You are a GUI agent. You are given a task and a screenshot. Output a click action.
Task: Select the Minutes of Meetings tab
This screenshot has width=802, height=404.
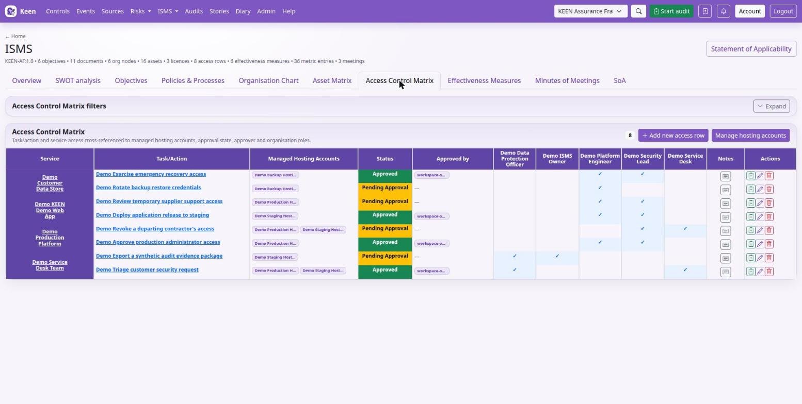point(567,81)
